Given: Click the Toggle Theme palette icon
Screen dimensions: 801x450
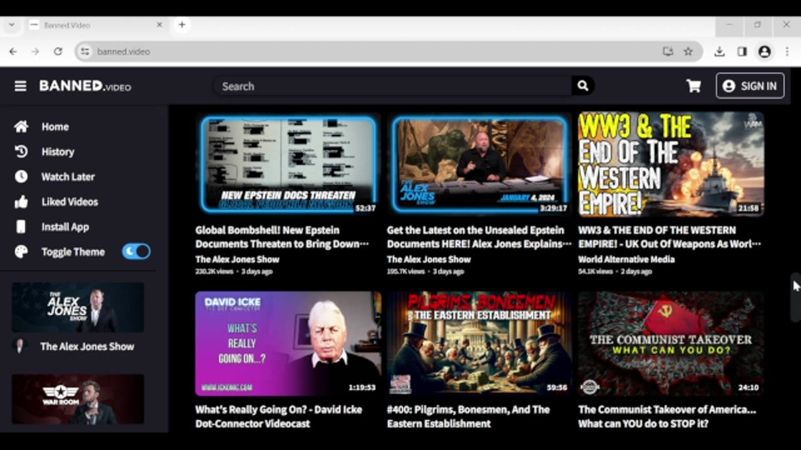Looking at the screenshot, I should (21, 251).
